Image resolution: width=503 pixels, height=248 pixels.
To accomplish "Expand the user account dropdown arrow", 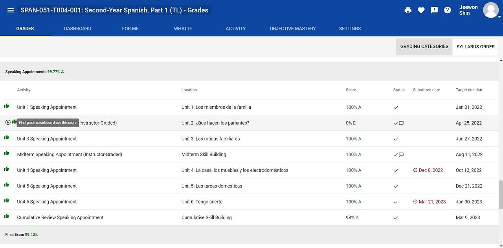I will tap(499, 17).
